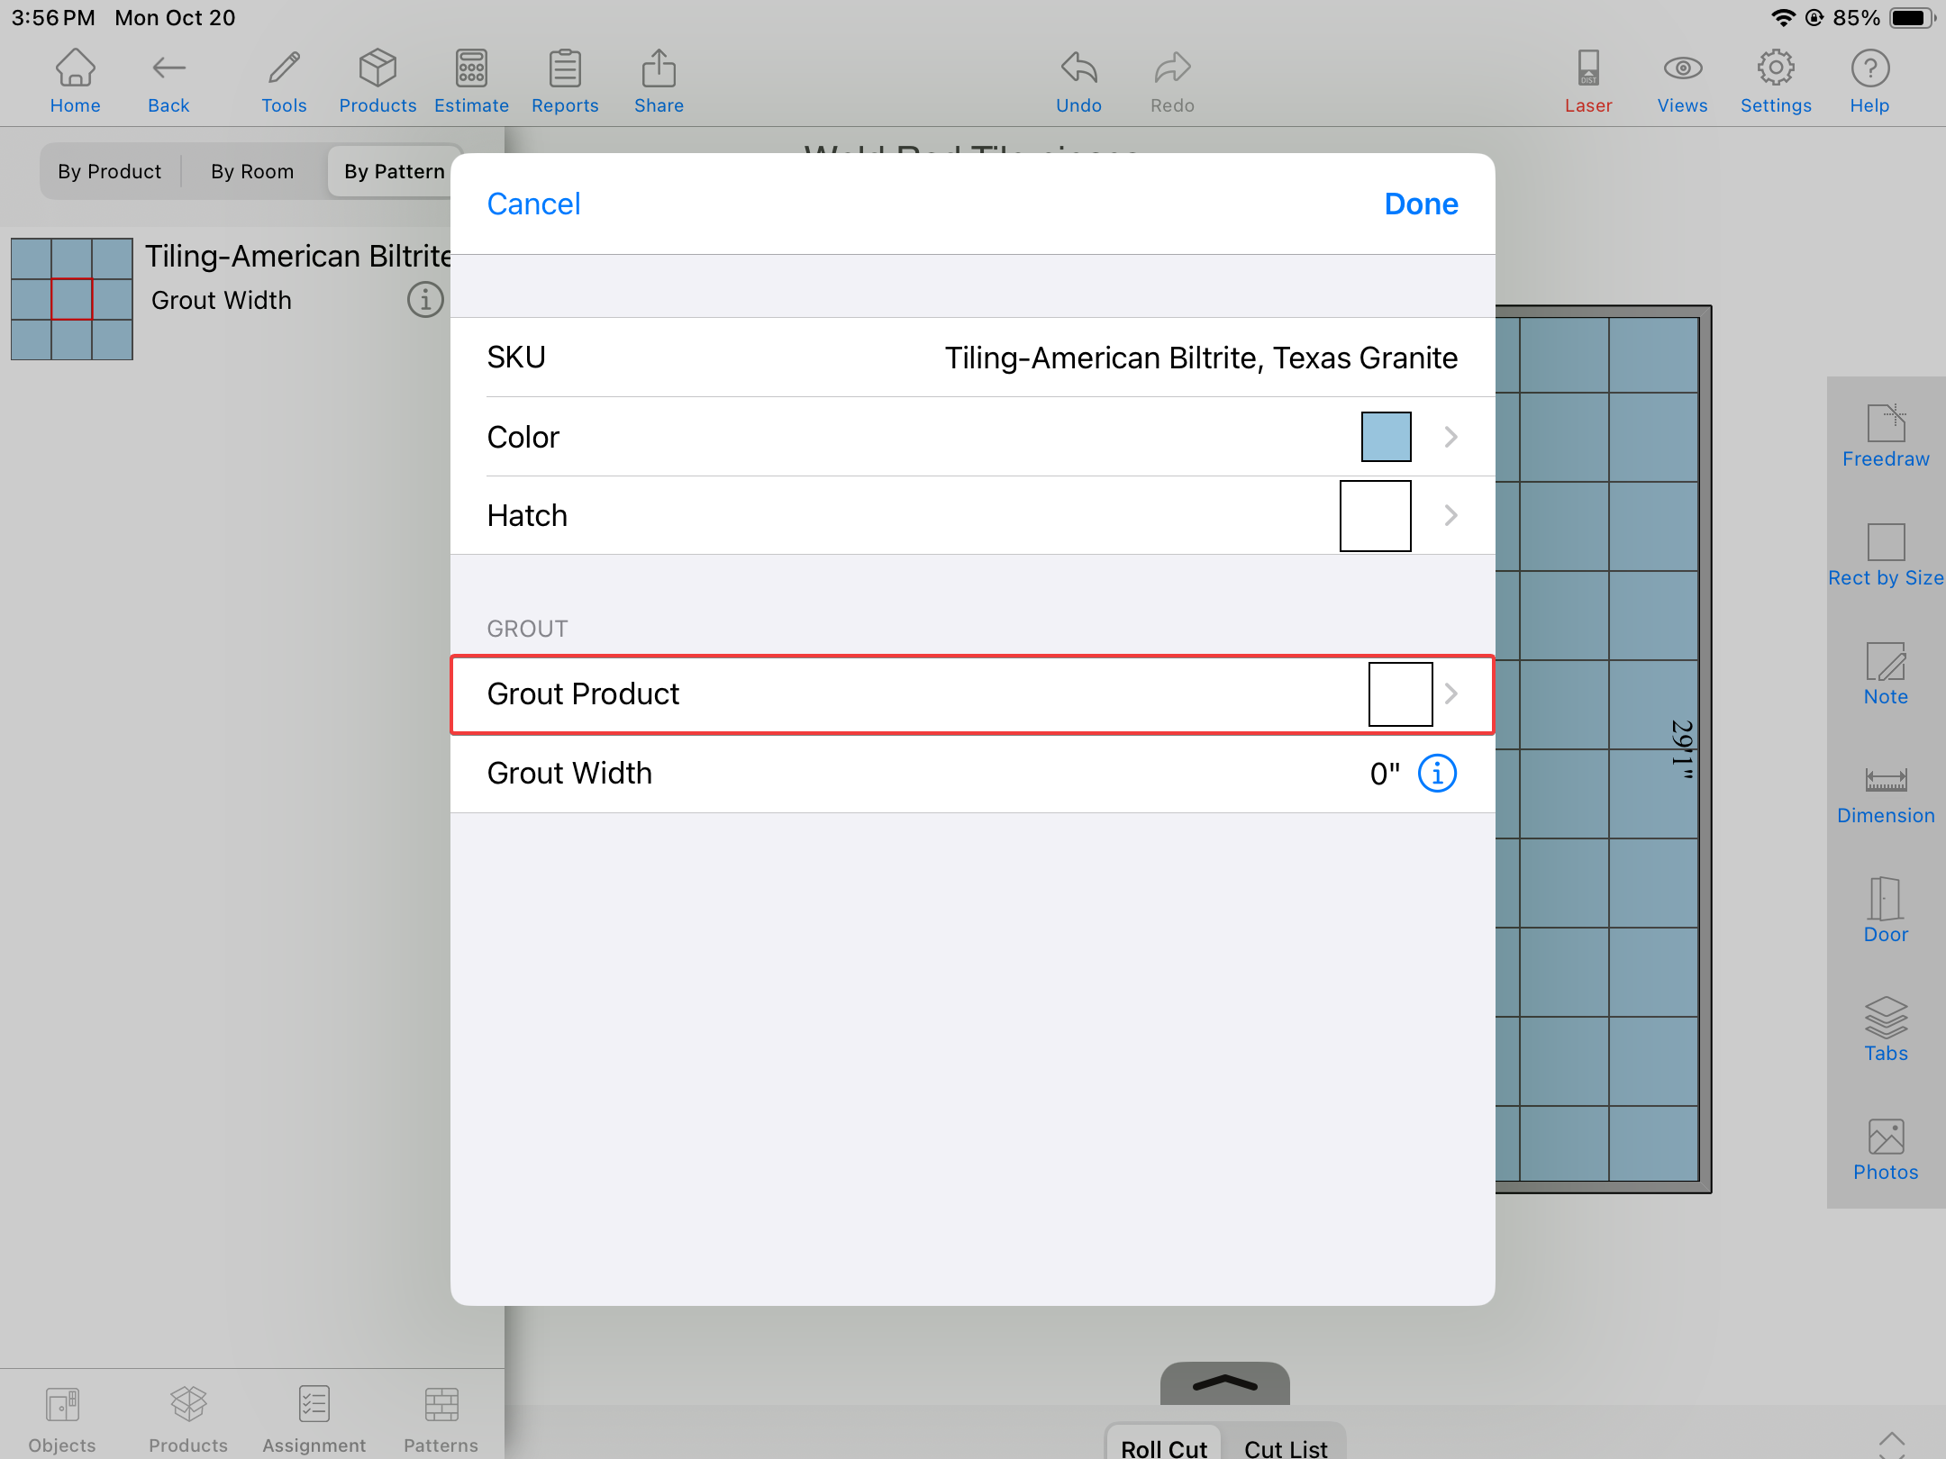Cancel the product edit dialog
Image resolution: width=1946 pixels, height=1459 pixels.
click(x=533, y=204)
